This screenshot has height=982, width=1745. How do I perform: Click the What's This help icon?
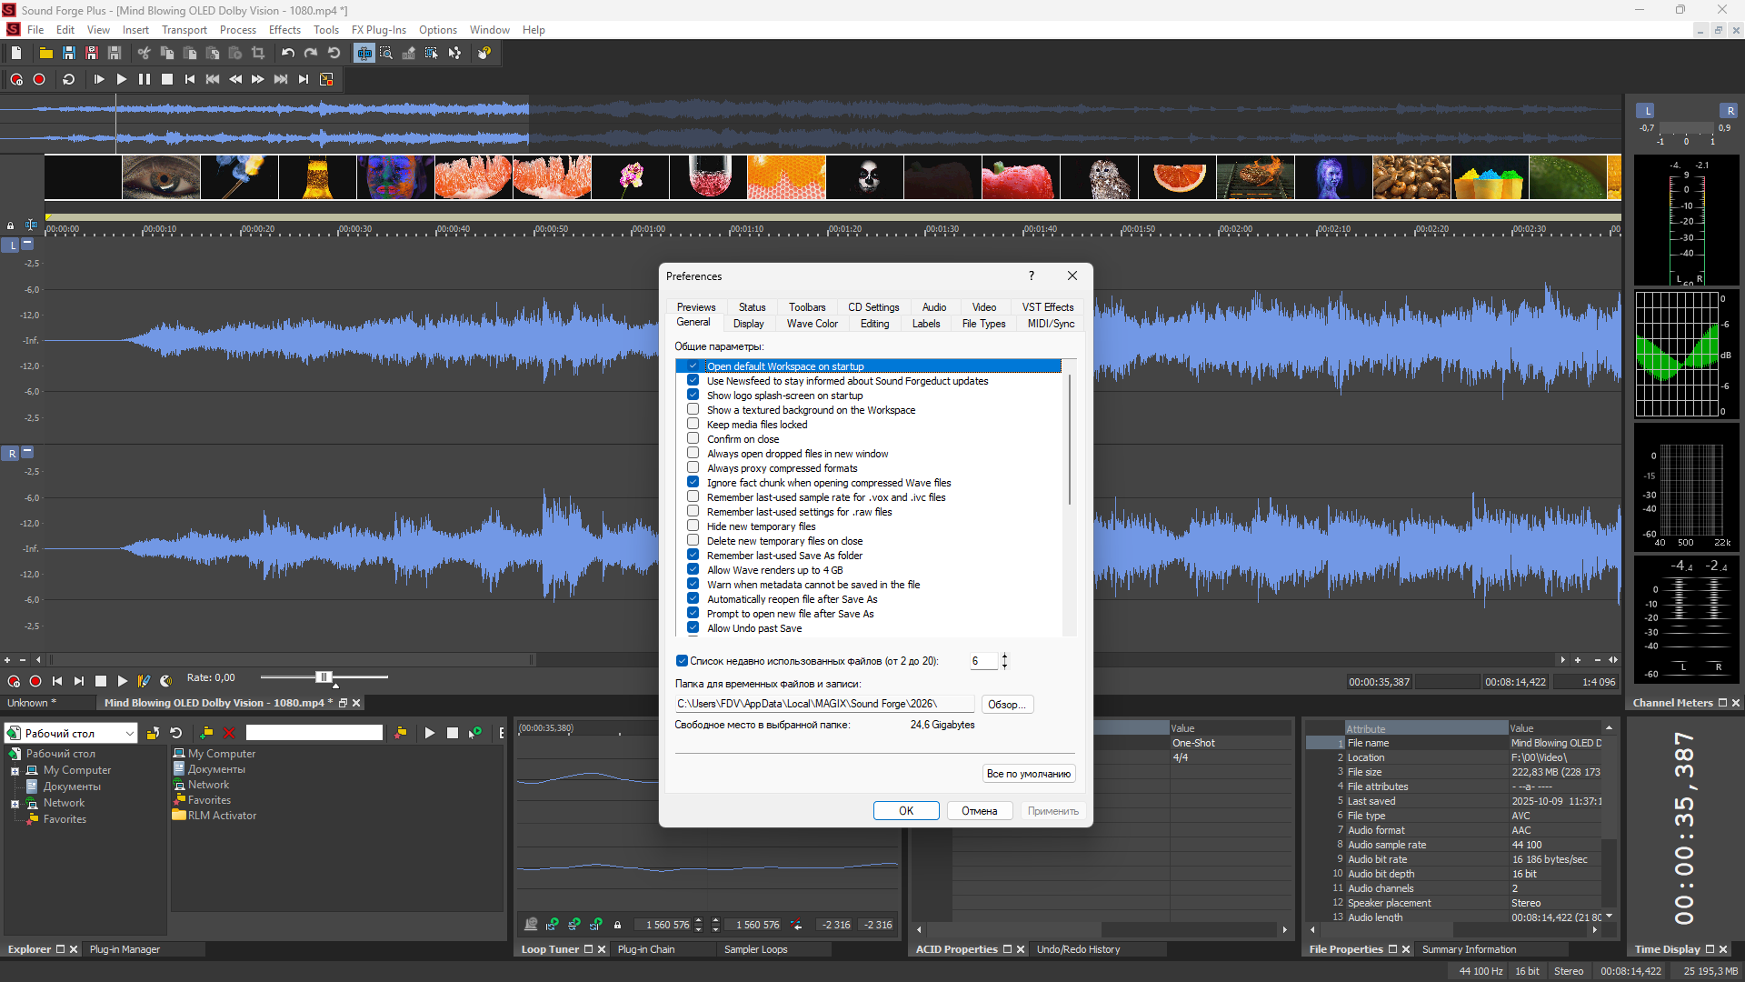pyautogui.click(x=484, y=53)
